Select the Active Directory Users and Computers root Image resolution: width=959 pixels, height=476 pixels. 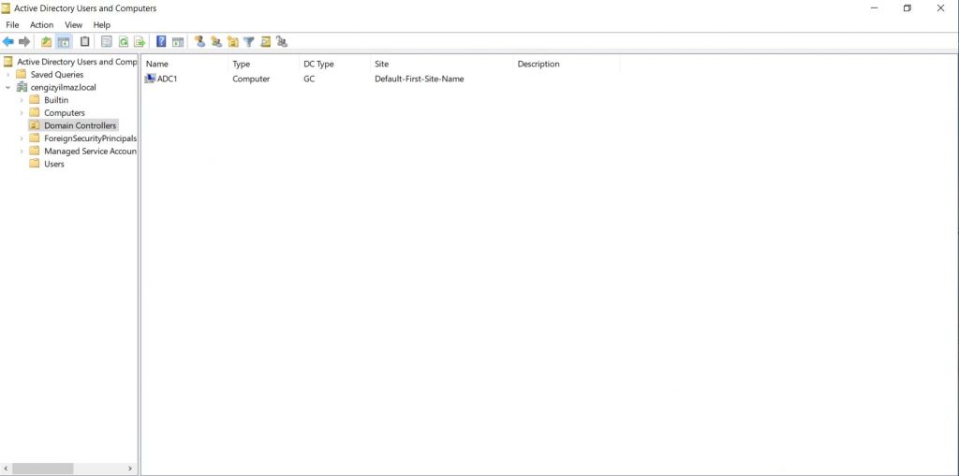[x=77, y=62]
